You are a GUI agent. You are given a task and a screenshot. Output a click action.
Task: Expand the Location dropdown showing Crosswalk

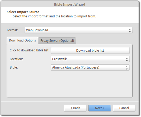point(90,59)
